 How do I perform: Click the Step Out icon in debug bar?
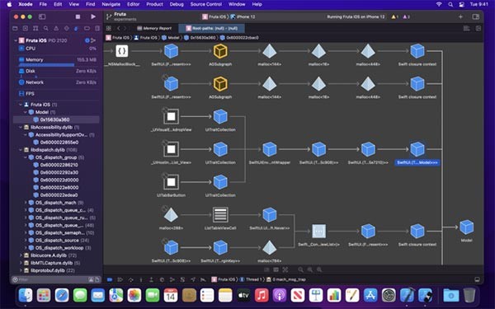click(151, 279)
